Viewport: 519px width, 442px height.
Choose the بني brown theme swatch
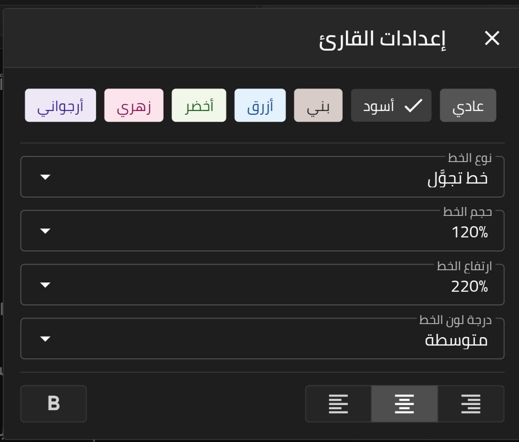pos(318,106)
